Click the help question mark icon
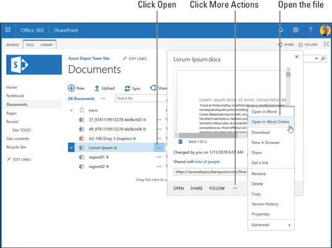 [x=310, y=30]
